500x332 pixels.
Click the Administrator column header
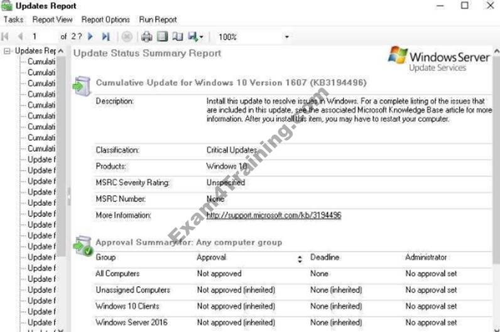426,257
